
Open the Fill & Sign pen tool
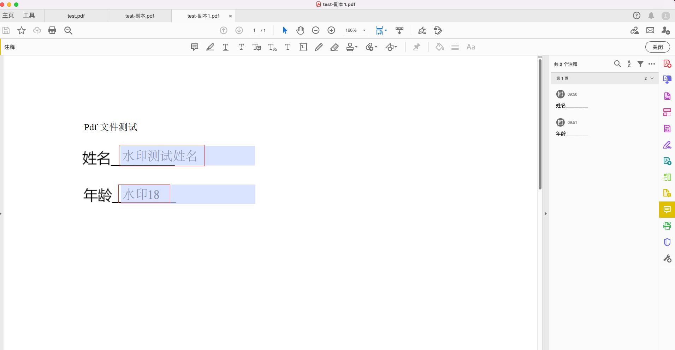click(422, 30)
